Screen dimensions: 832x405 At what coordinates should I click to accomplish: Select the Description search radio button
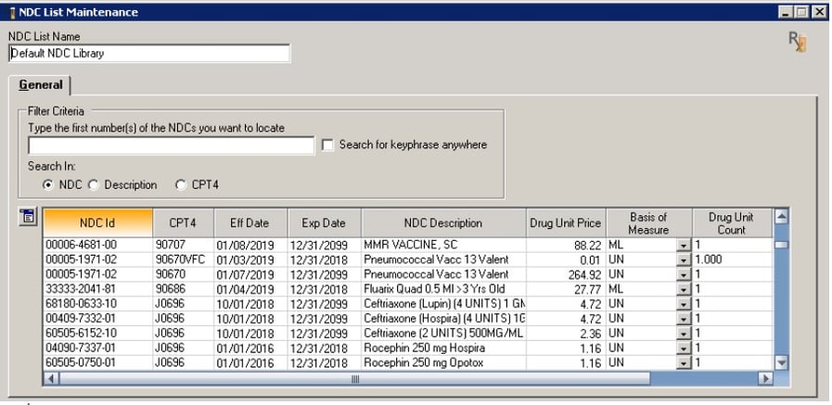click(93, 184)
